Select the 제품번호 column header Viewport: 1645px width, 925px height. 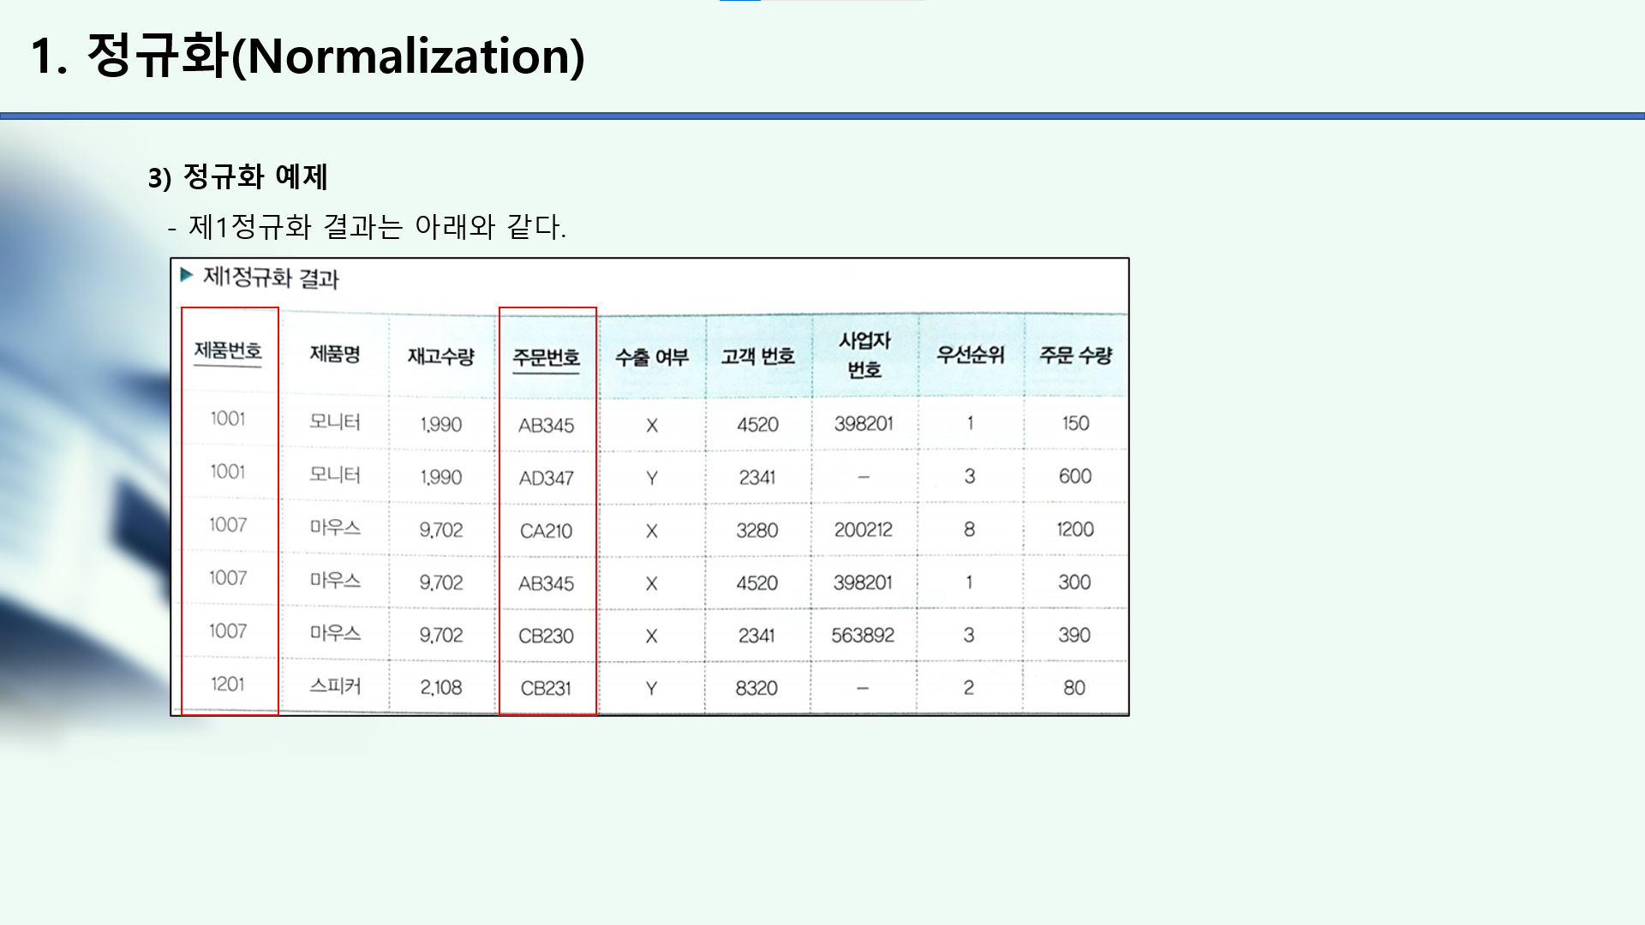(228, 351)
